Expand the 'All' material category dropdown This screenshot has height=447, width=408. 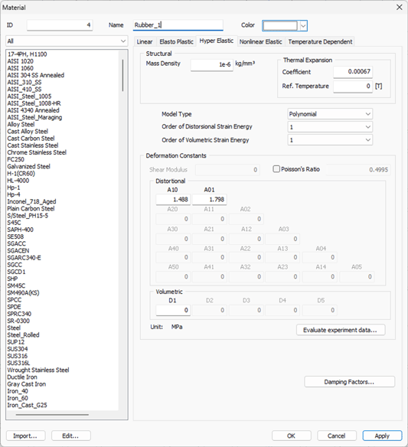coord(67,41)
